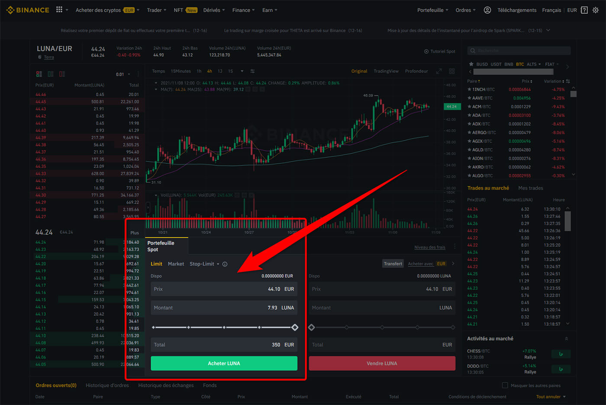Screen dimensions: 606x405
Task: Open DODO/BTC rally chart button
Action: 561,369
